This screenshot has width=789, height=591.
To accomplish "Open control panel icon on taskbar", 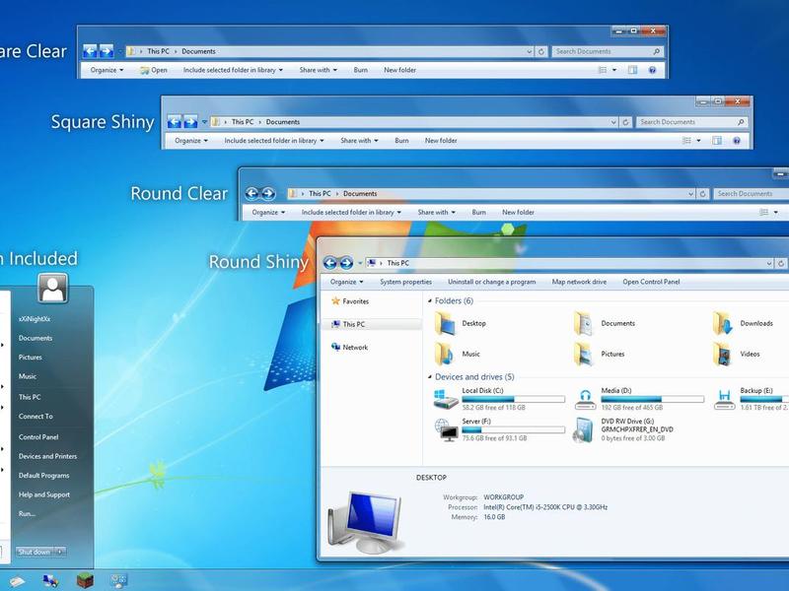I will coord(118,581).
